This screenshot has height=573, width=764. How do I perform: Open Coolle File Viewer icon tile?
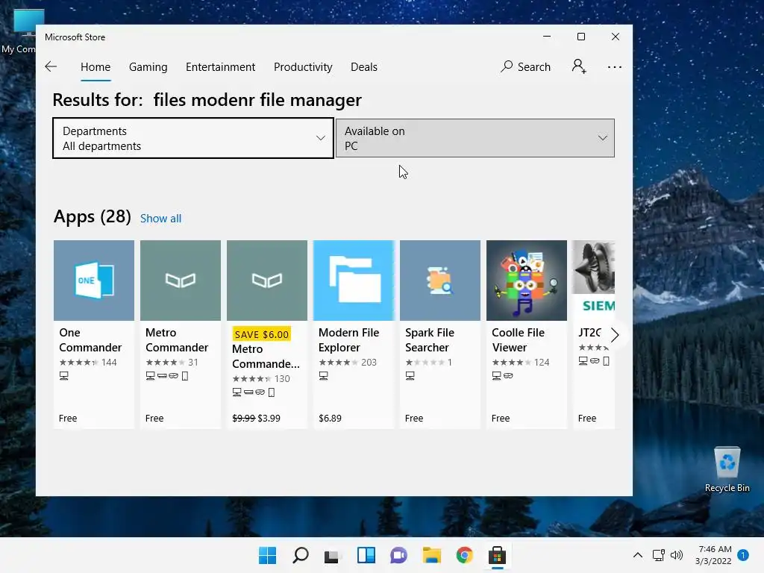[x=527, y=281]
